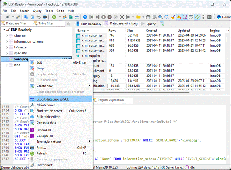Click the broom clear query toolbar icon

(173, 17)
